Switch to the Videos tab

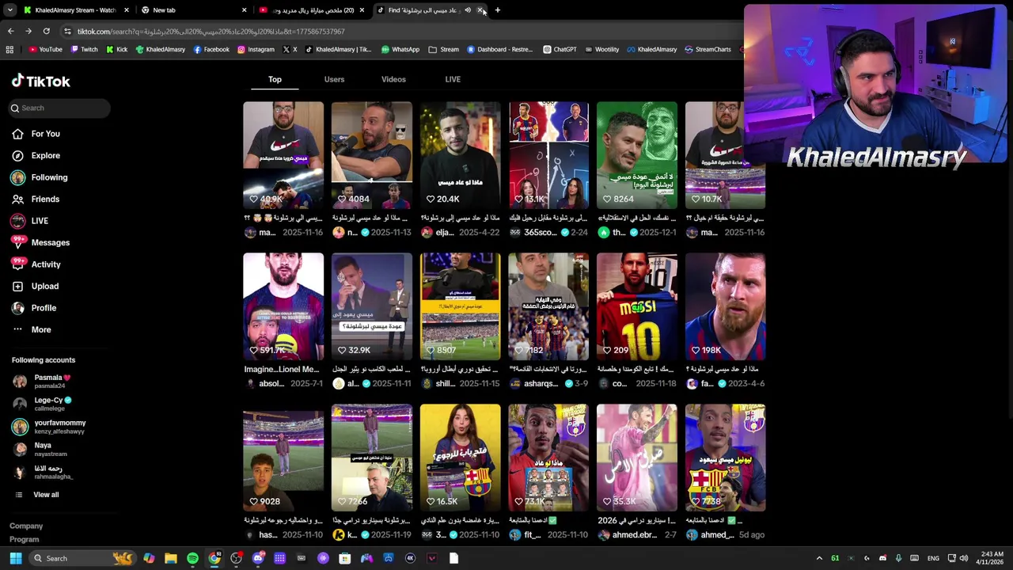pos(393,79)
